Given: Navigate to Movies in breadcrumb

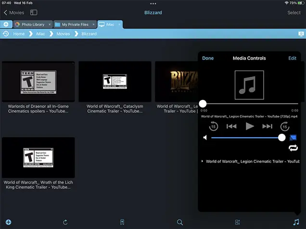Looking at the screenshot, I should pos(63,34).
